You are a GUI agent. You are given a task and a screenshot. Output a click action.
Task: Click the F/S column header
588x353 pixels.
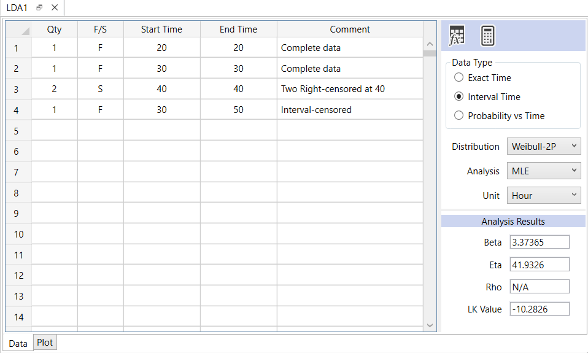click(100, 29)
